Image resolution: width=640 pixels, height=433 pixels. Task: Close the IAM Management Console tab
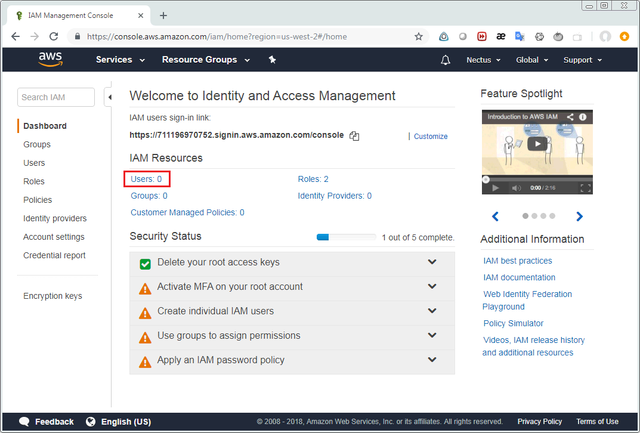141,16
